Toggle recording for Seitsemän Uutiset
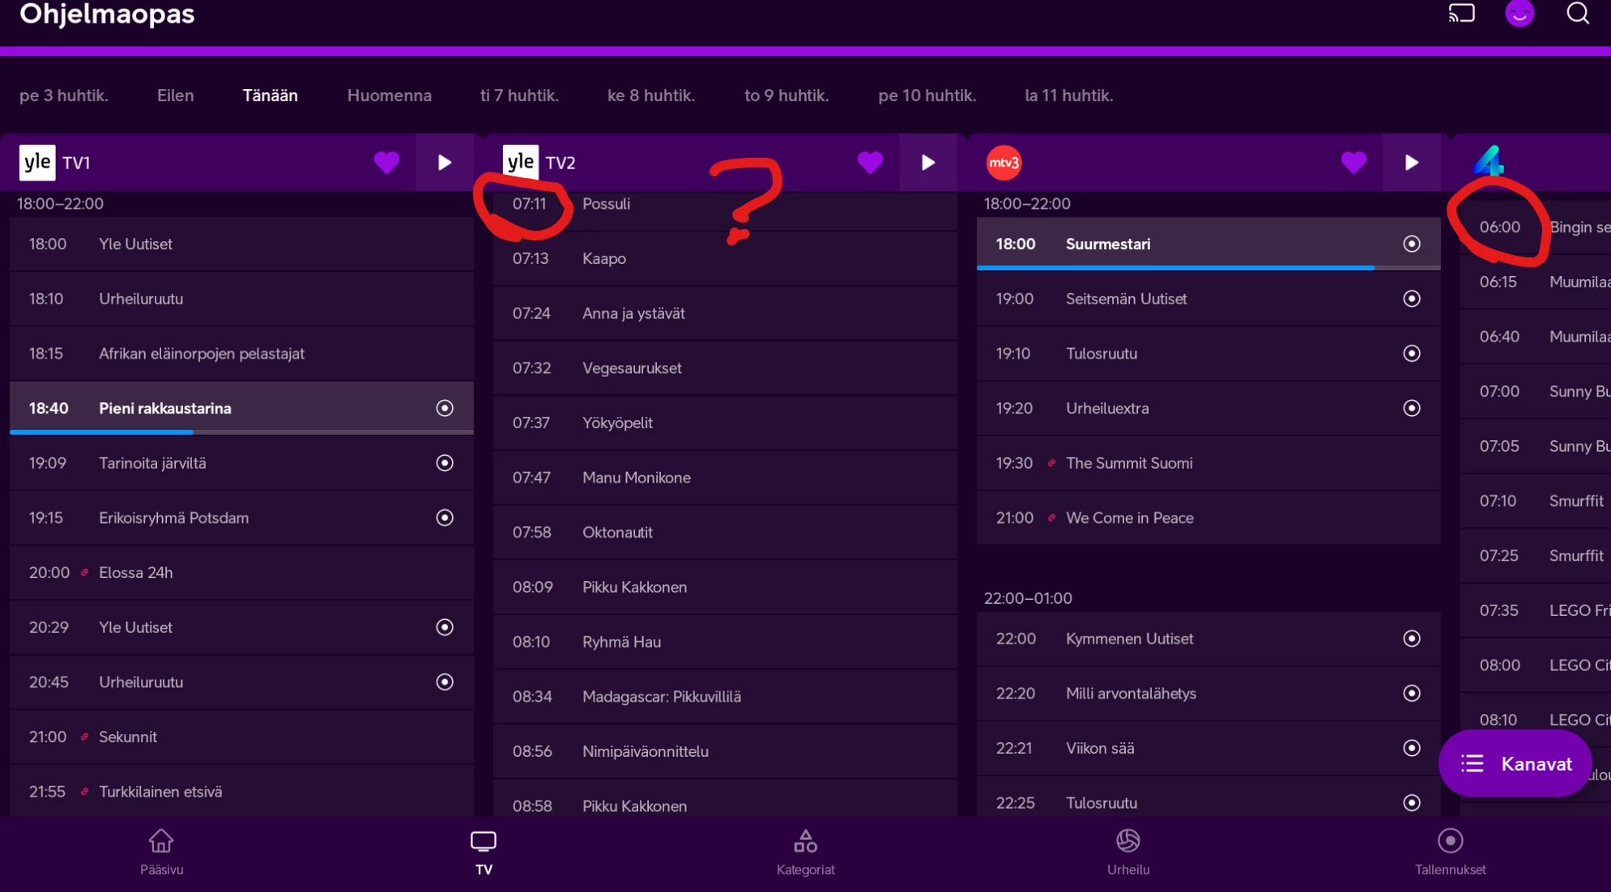 point(1411,299)
